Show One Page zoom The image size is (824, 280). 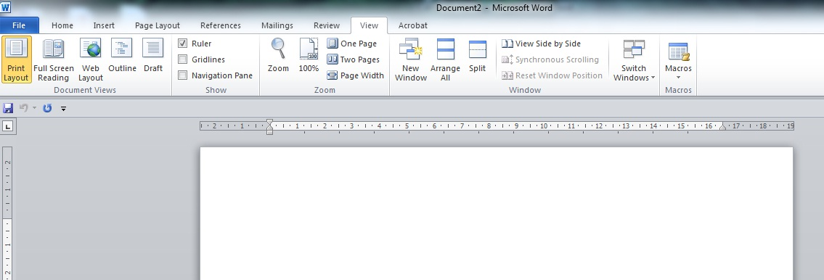tap(352, 44)
